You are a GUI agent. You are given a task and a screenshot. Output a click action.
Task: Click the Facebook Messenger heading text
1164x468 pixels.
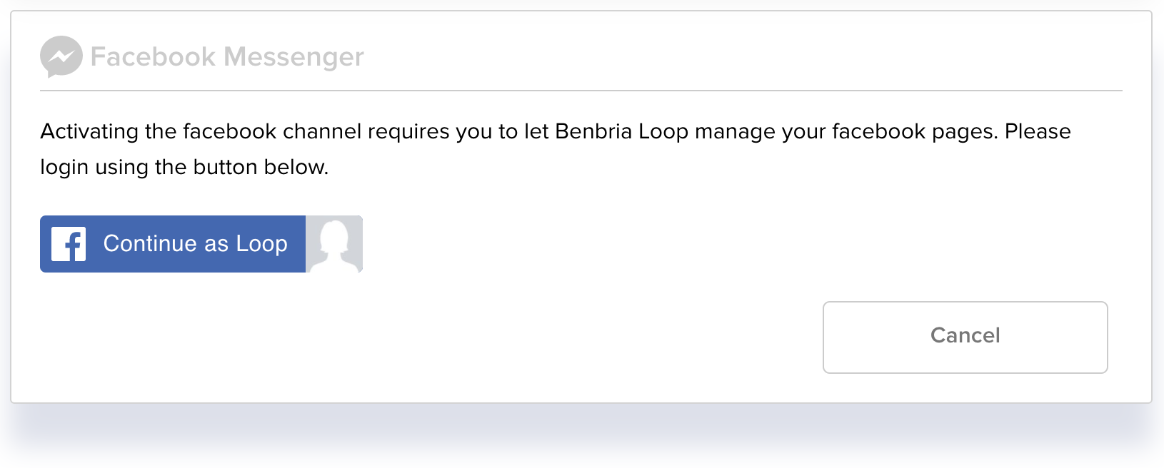227,56
